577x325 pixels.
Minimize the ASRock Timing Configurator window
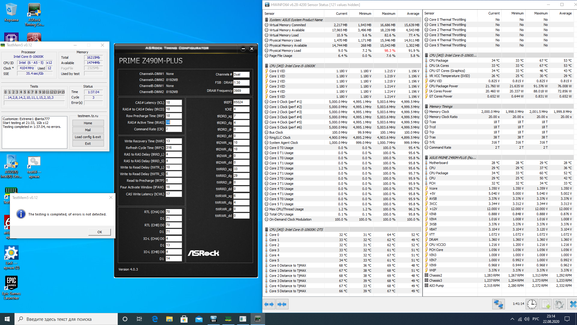pyautogui.click(x=243, y=48)
